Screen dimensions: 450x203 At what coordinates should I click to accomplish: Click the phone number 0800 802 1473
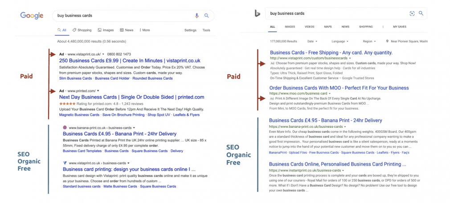point(119,54)
